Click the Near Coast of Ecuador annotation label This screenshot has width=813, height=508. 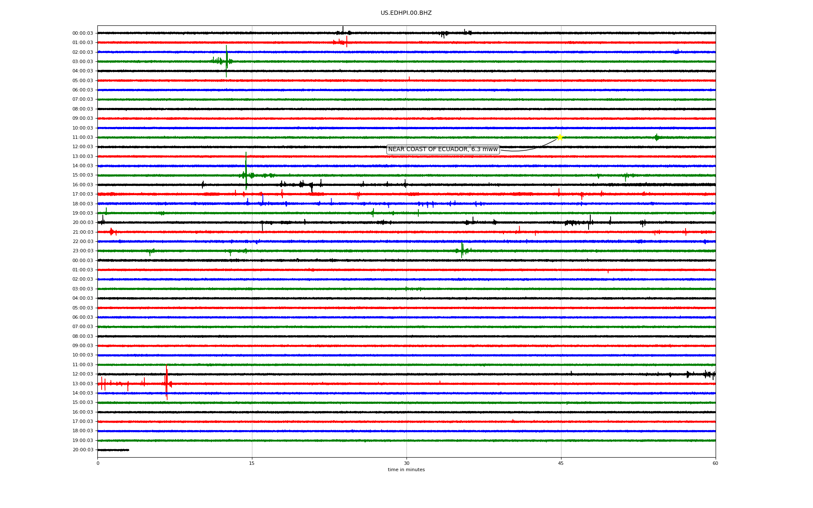click(442, 149)
